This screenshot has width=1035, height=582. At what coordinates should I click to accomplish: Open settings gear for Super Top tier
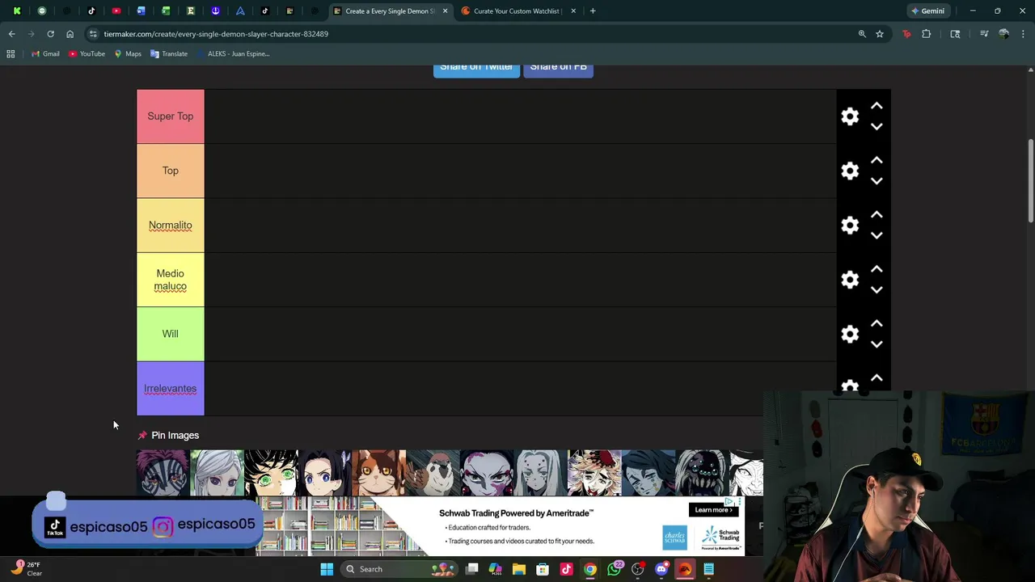[850, 116]
